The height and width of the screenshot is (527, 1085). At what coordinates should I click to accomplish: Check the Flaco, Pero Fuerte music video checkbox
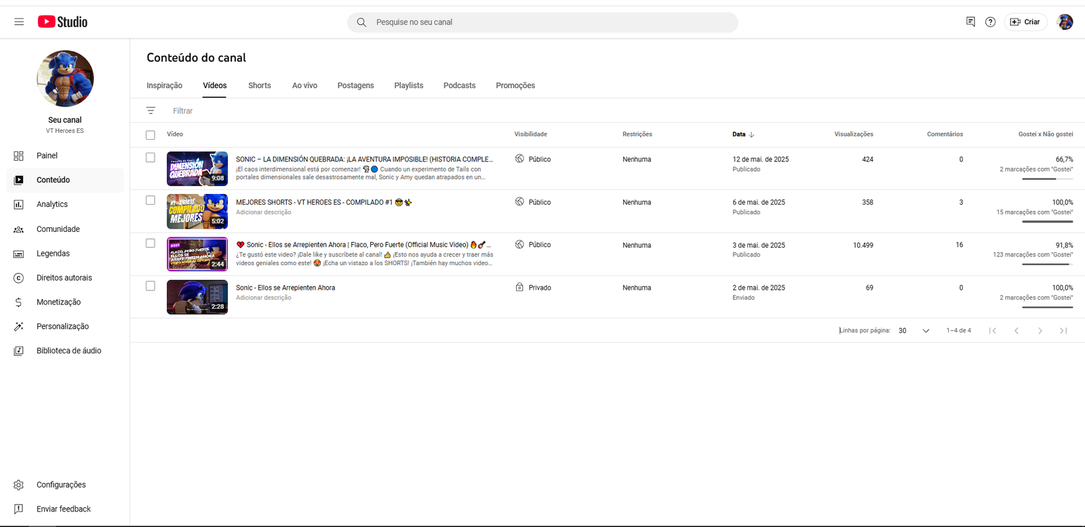(151, 243)
